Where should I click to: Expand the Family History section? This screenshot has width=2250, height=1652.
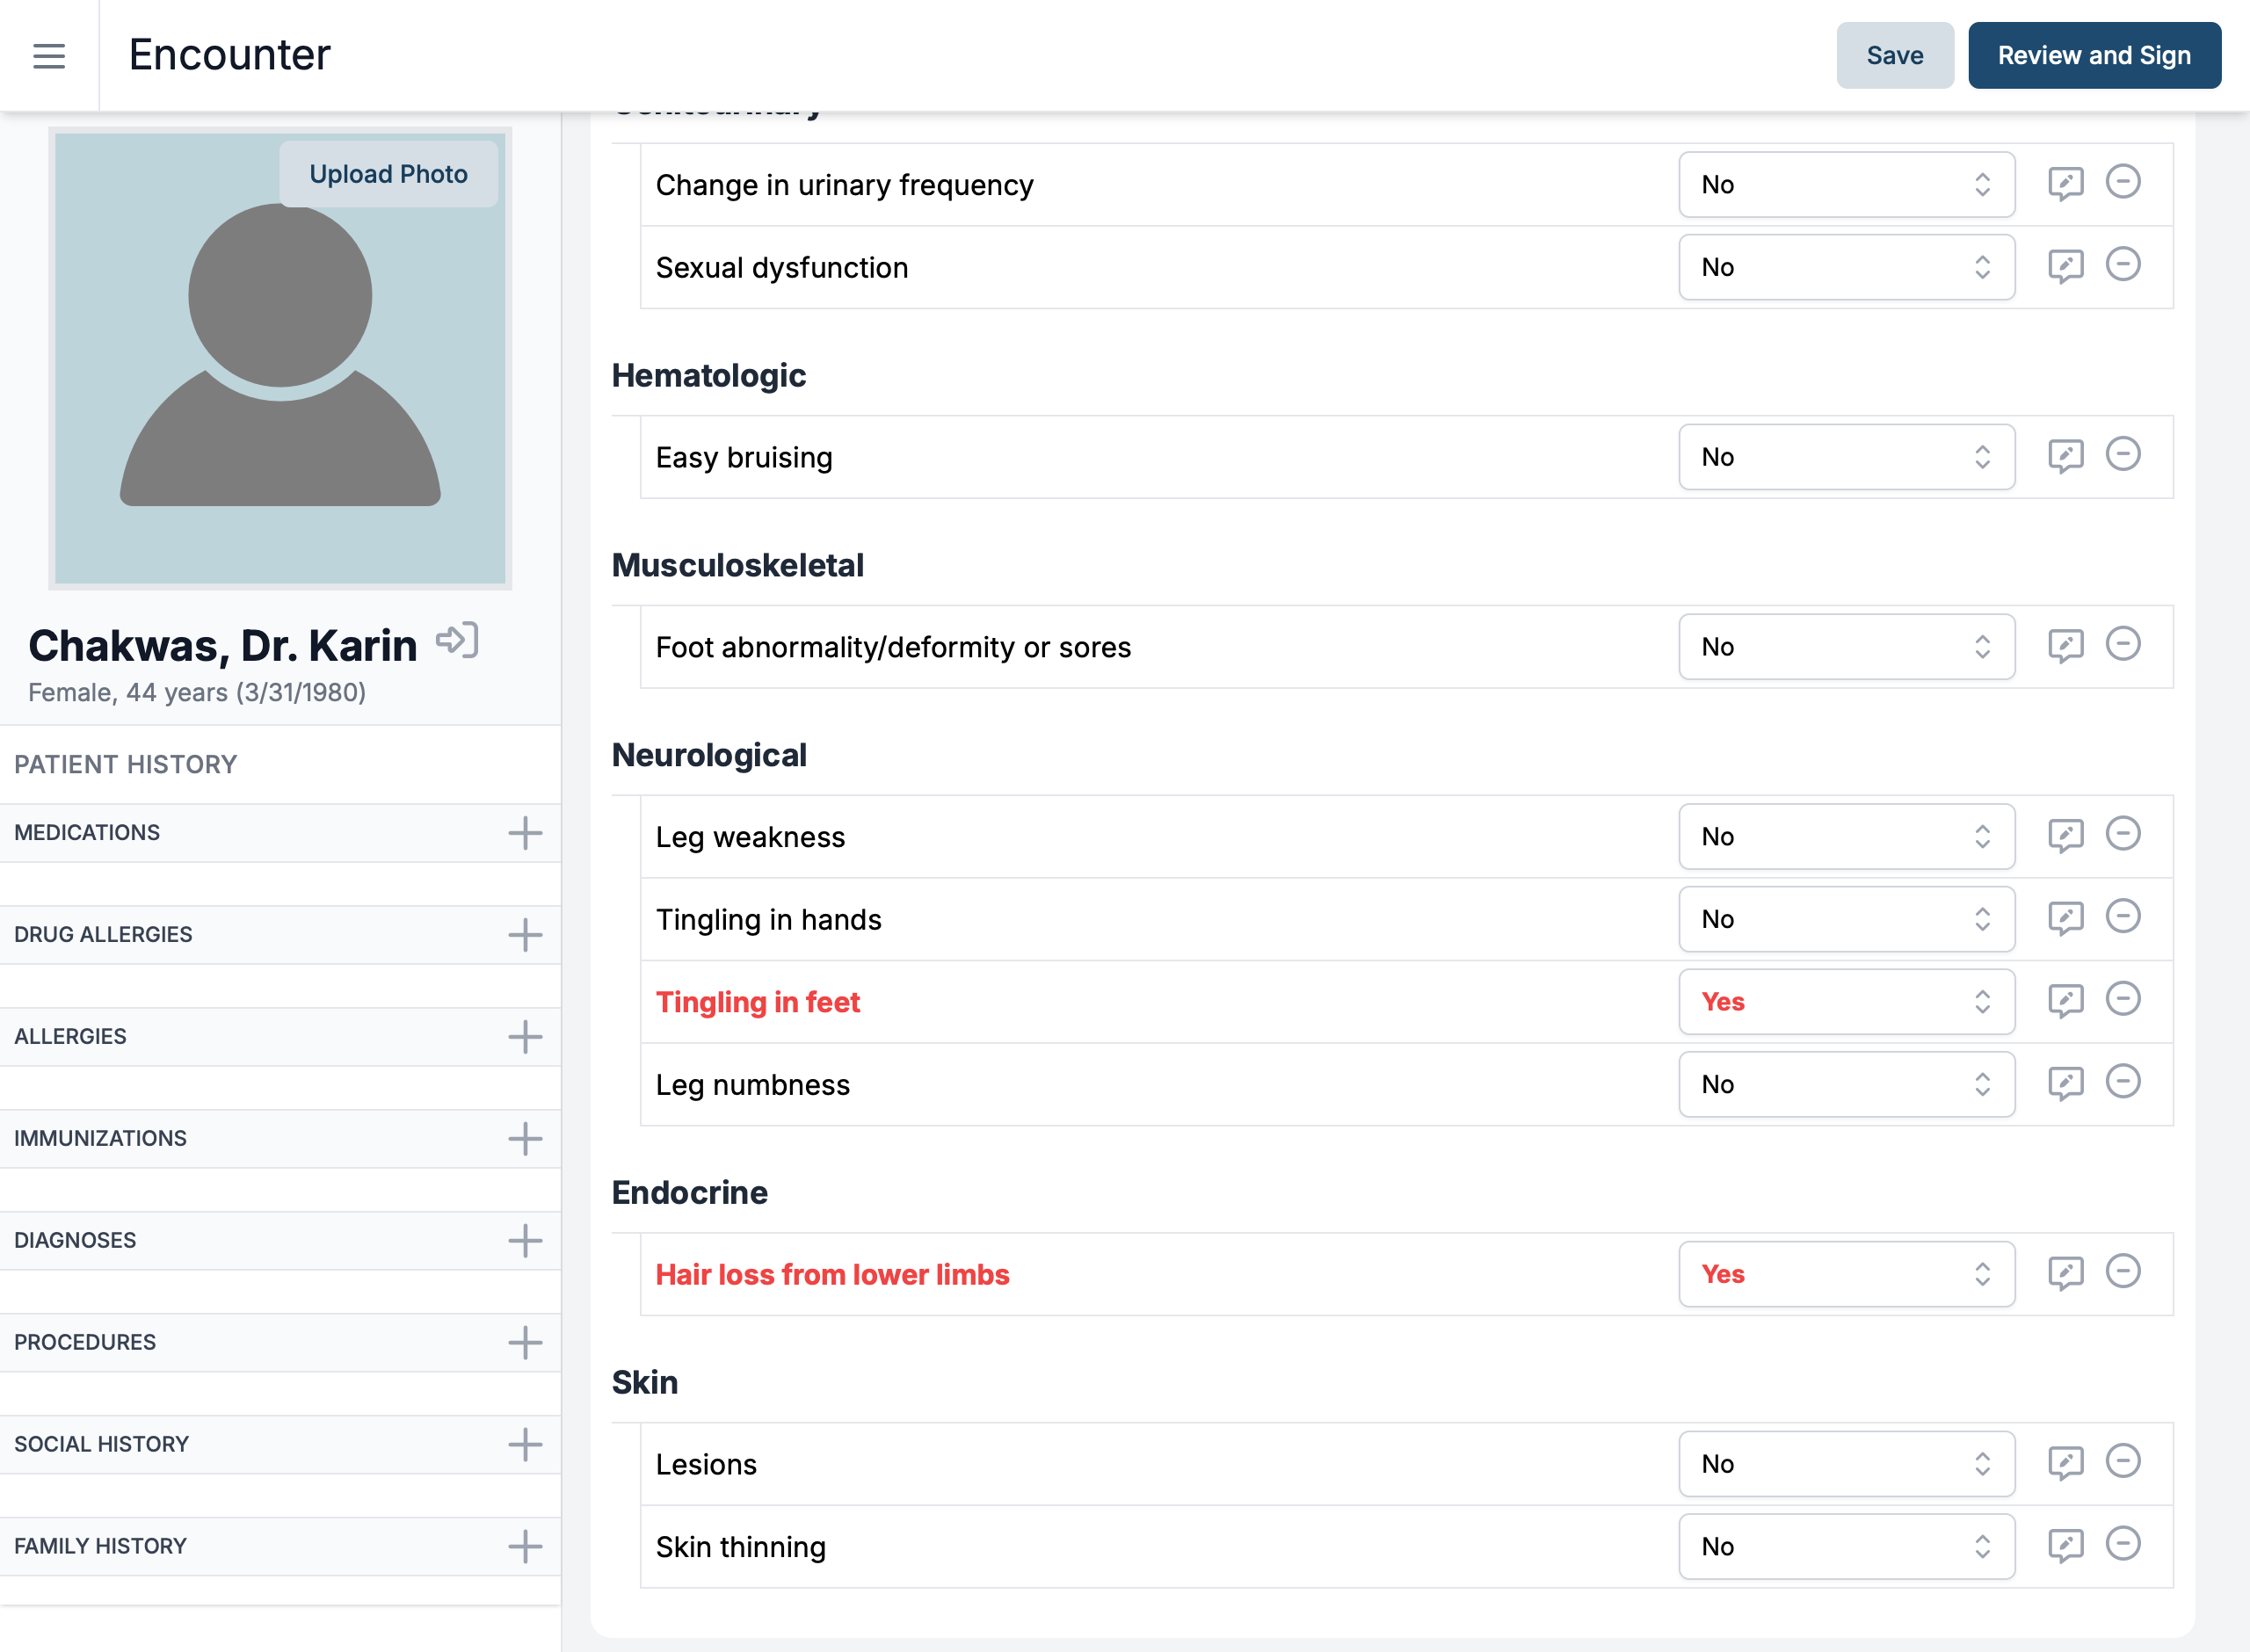tap(524, 1546)
